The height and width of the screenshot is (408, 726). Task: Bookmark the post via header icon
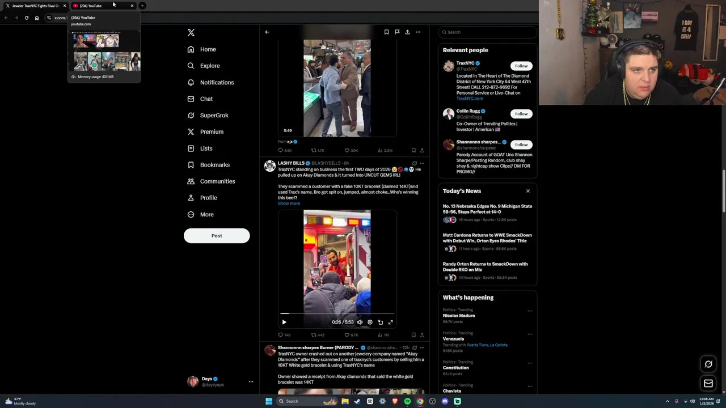pyautogui.click(x=387, y=32)
